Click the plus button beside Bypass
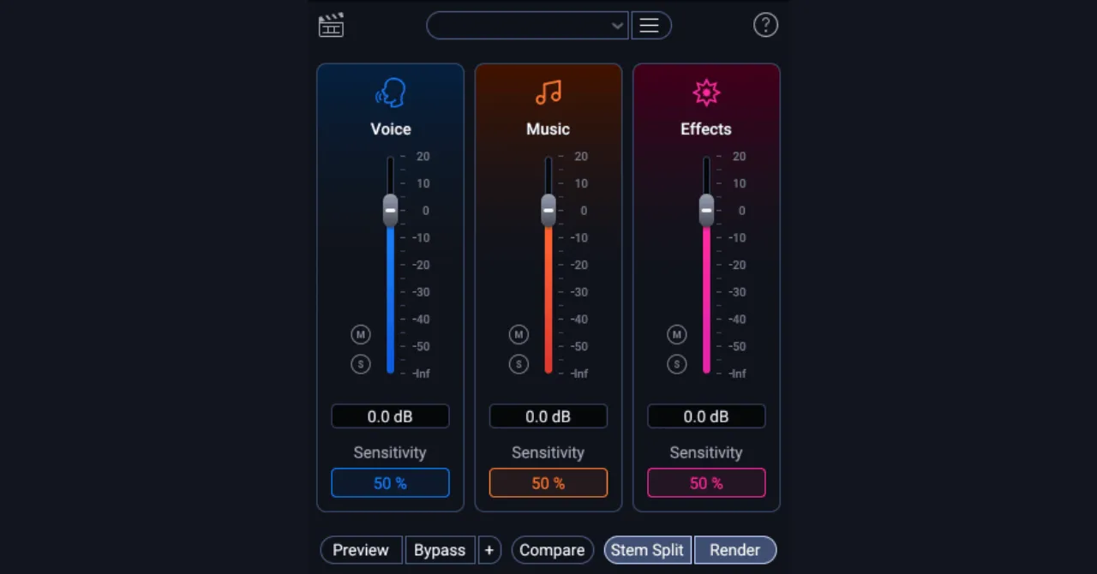 489,550
